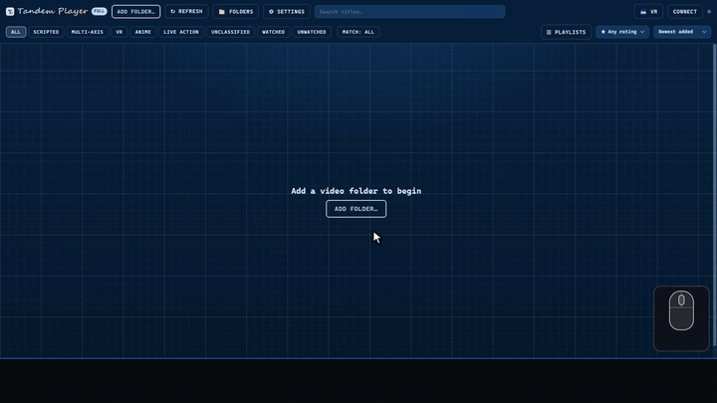This screenshot has height=403, width=717.
Task: Toggle the WATCHED filter
Action: (x=274, y=32)
